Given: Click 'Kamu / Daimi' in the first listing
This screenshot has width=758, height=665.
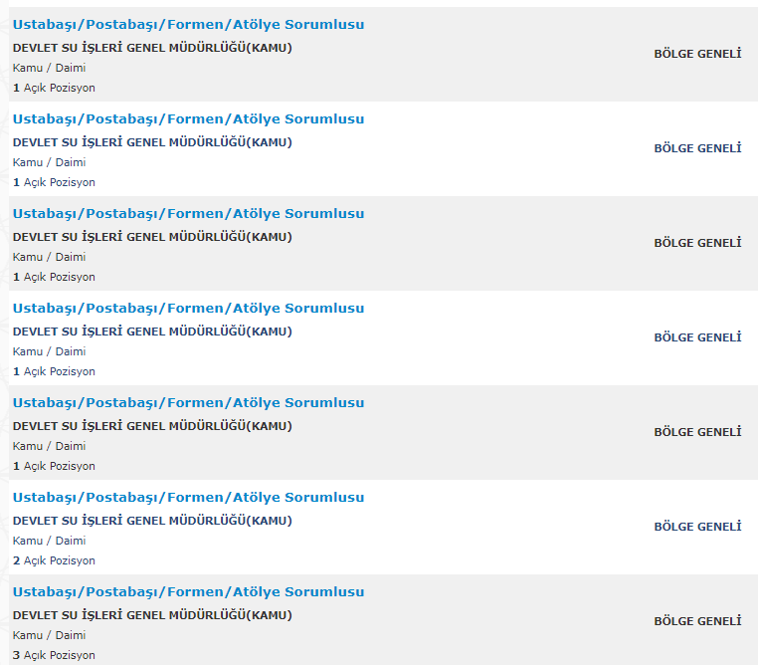Looking at the screenshot, I should pos(49,68).
